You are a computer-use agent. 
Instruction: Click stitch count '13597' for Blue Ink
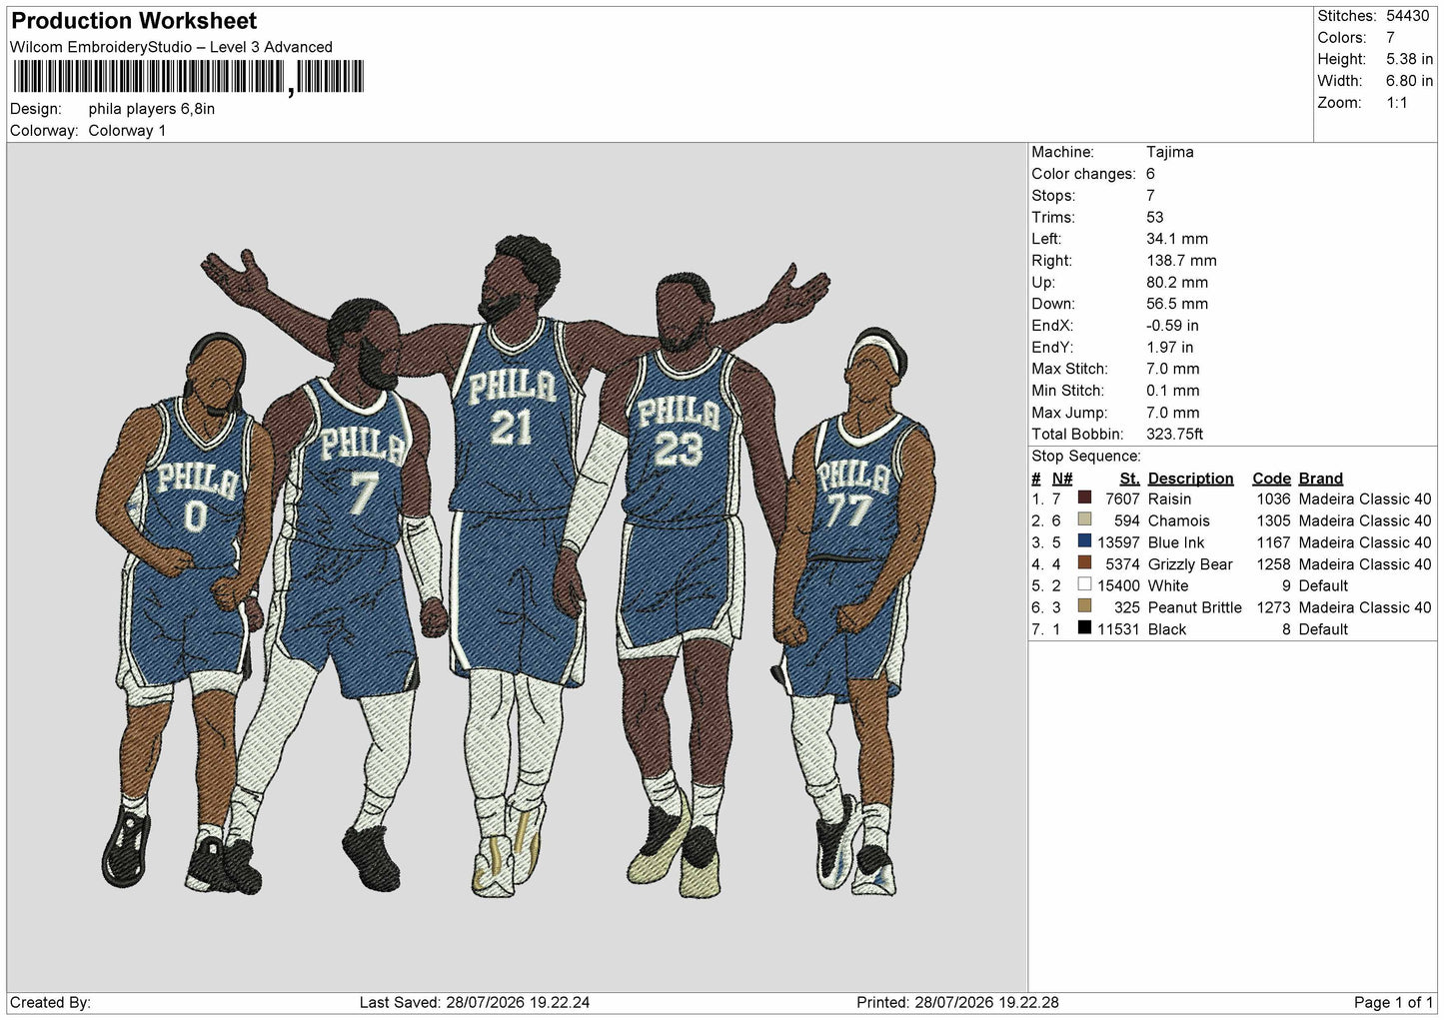[1118, 543]
